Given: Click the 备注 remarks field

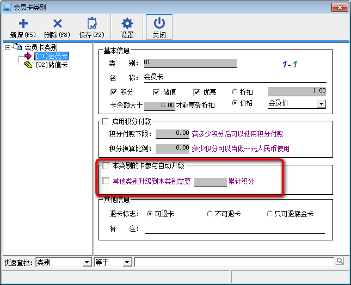Looking at the screenshot, I should [235, 229].
